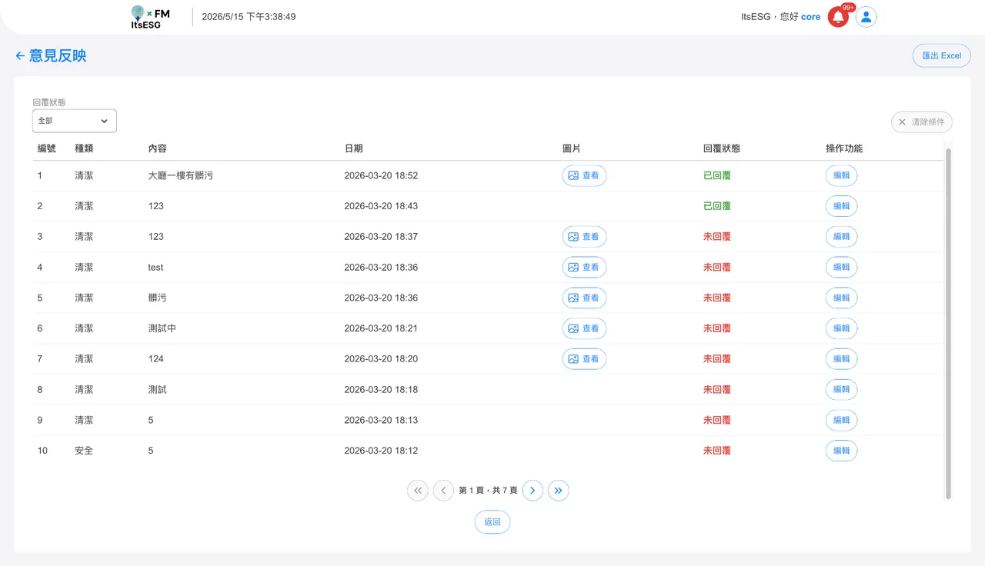This screenshot has height=566, width=985.
Task: Expand the 回覆狀態 filter chevron arrow
Action: [104, 121]
